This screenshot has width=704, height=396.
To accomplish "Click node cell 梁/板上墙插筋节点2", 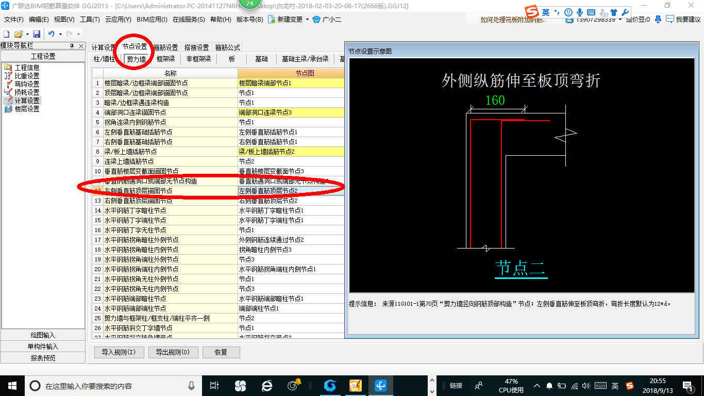I will tap(291, 152).
